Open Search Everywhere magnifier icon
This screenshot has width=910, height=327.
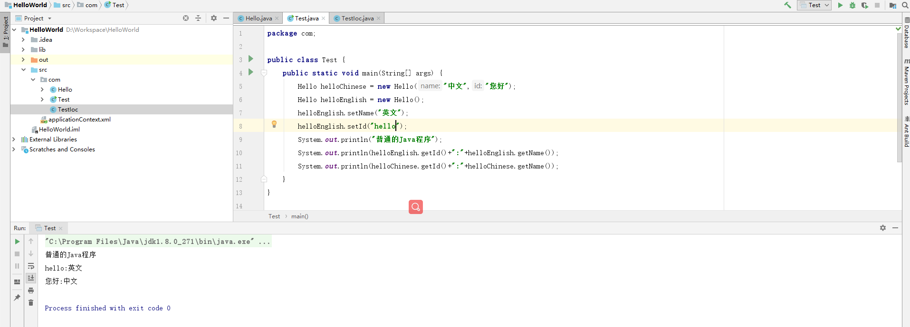pyautogui.click(x=905, y=5)
